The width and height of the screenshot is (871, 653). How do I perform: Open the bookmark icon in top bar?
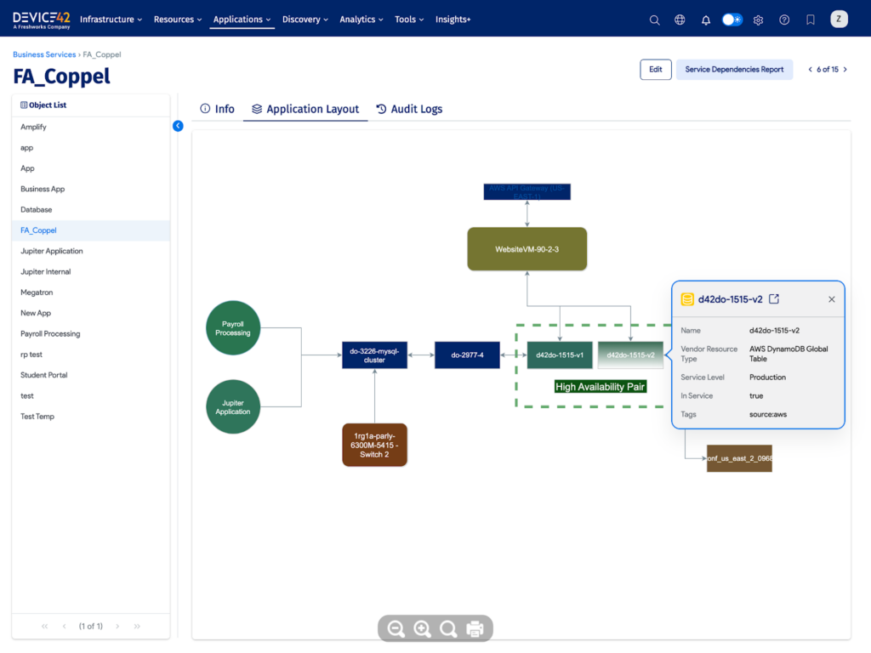(811, 20)
